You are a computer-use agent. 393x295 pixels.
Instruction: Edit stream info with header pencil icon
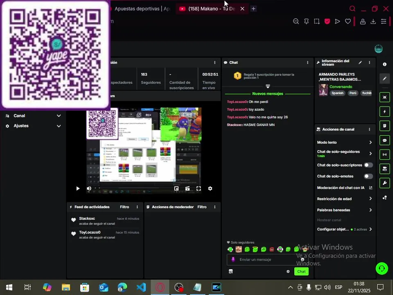[x=360, y=62]
